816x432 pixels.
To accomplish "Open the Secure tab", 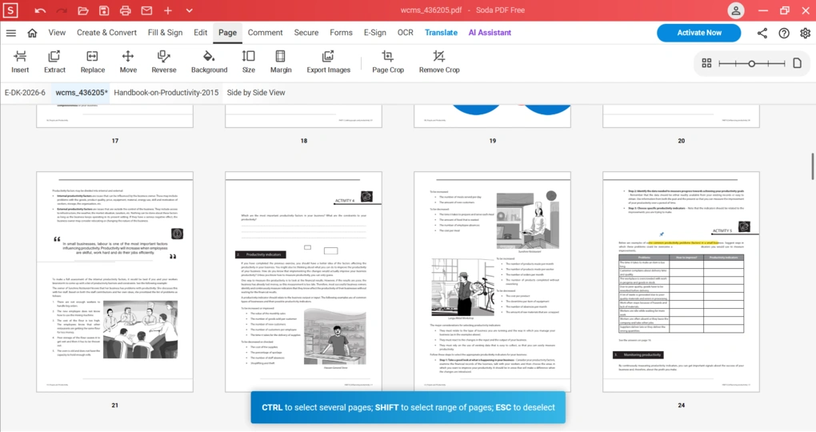I will pos(306,32).
